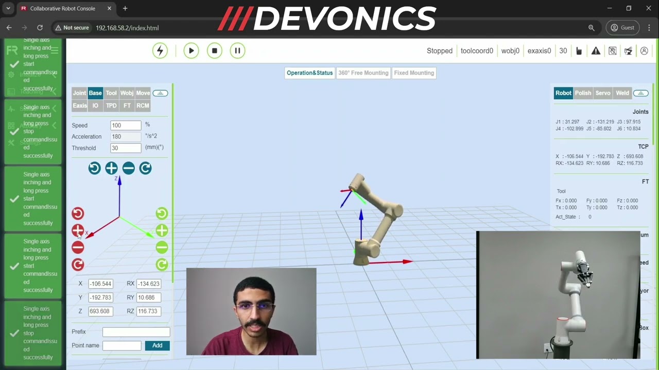Viewport: 659px width, 370px height.
Task: Click the lightning bolt enable button
Action: pos(160,50)
